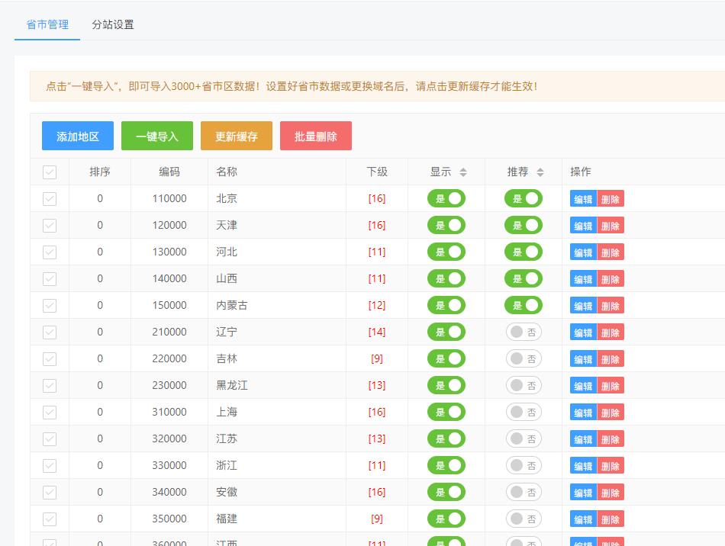Delete the 山西 row
725x546 pixels.
point(611,279)
